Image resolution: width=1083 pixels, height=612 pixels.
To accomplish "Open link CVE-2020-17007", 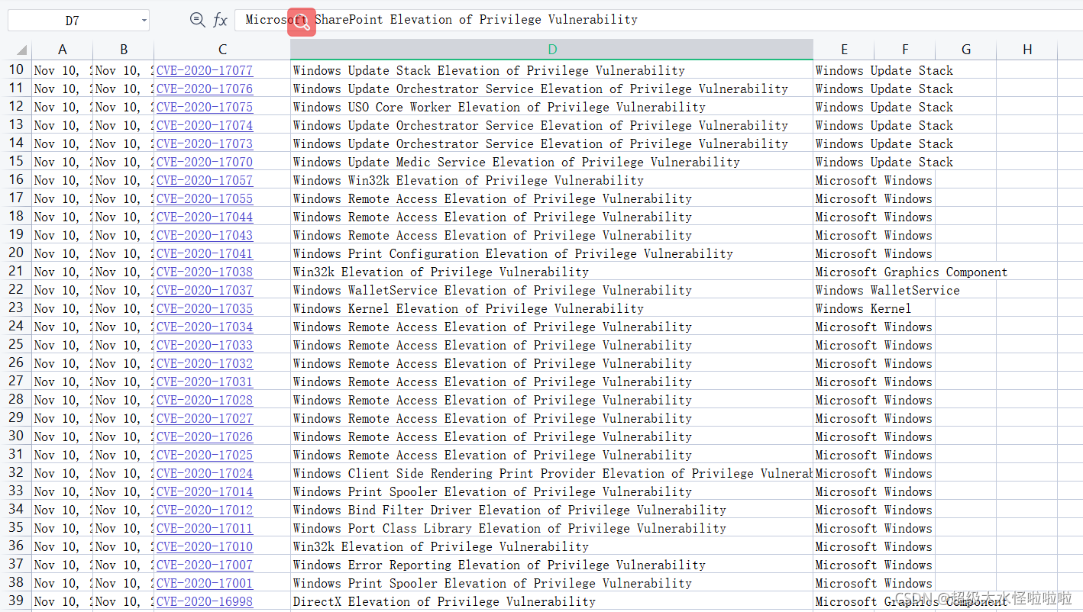I will (205, 565).
